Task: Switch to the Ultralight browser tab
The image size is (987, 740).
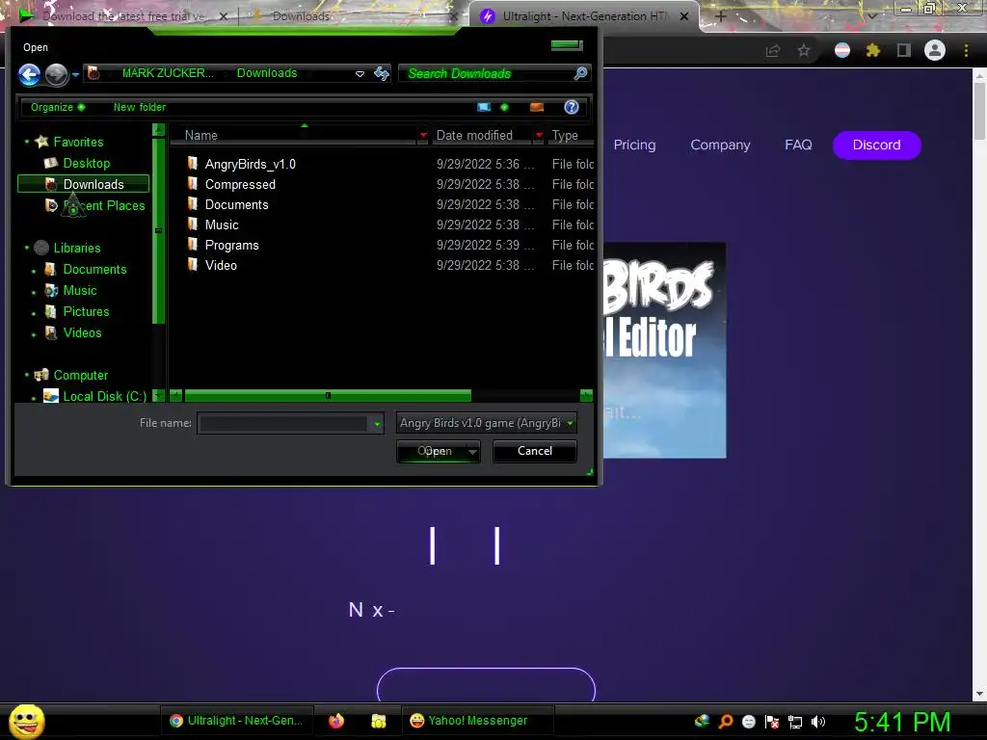Action: (x=582, y=16)
